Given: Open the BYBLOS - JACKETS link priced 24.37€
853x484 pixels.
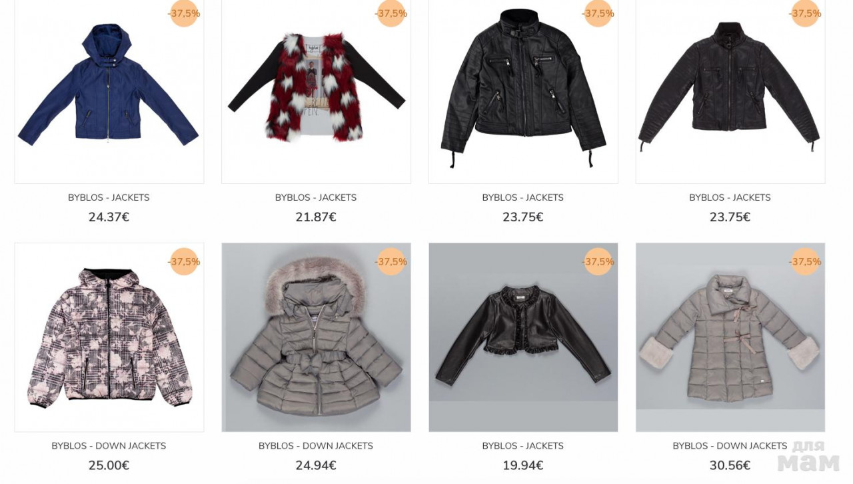Looking at the screenshot, I should pos(109,197).
